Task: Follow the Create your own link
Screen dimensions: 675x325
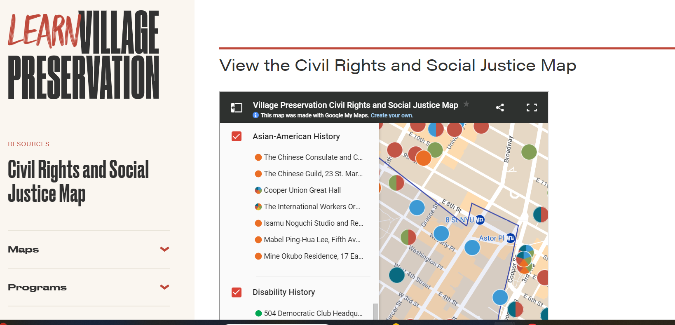Action: click(392, 115)
